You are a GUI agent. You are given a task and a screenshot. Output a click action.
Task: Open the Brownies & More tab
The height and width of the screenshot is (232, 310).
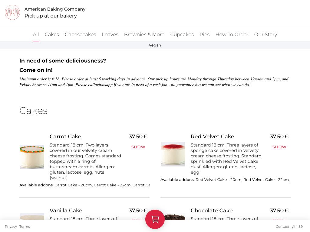point(144,34)
